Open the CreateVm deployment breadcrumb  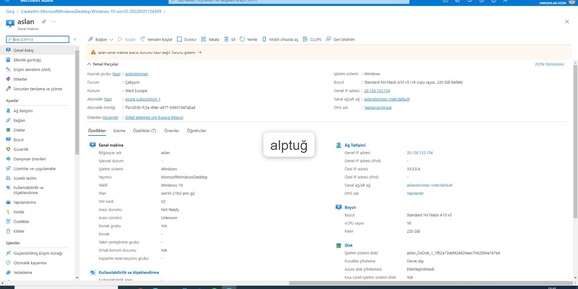(x=91, y=12)
